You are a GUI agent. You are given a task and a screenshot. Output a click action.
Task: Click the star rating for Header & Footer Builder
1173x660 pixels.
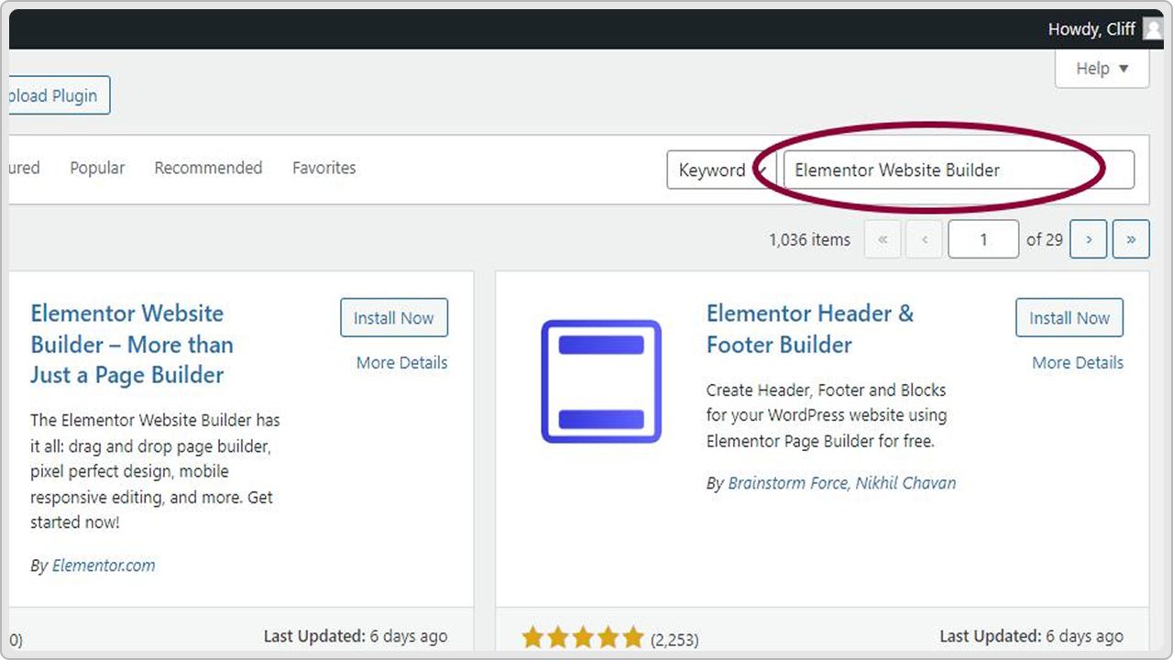[583, 638]
